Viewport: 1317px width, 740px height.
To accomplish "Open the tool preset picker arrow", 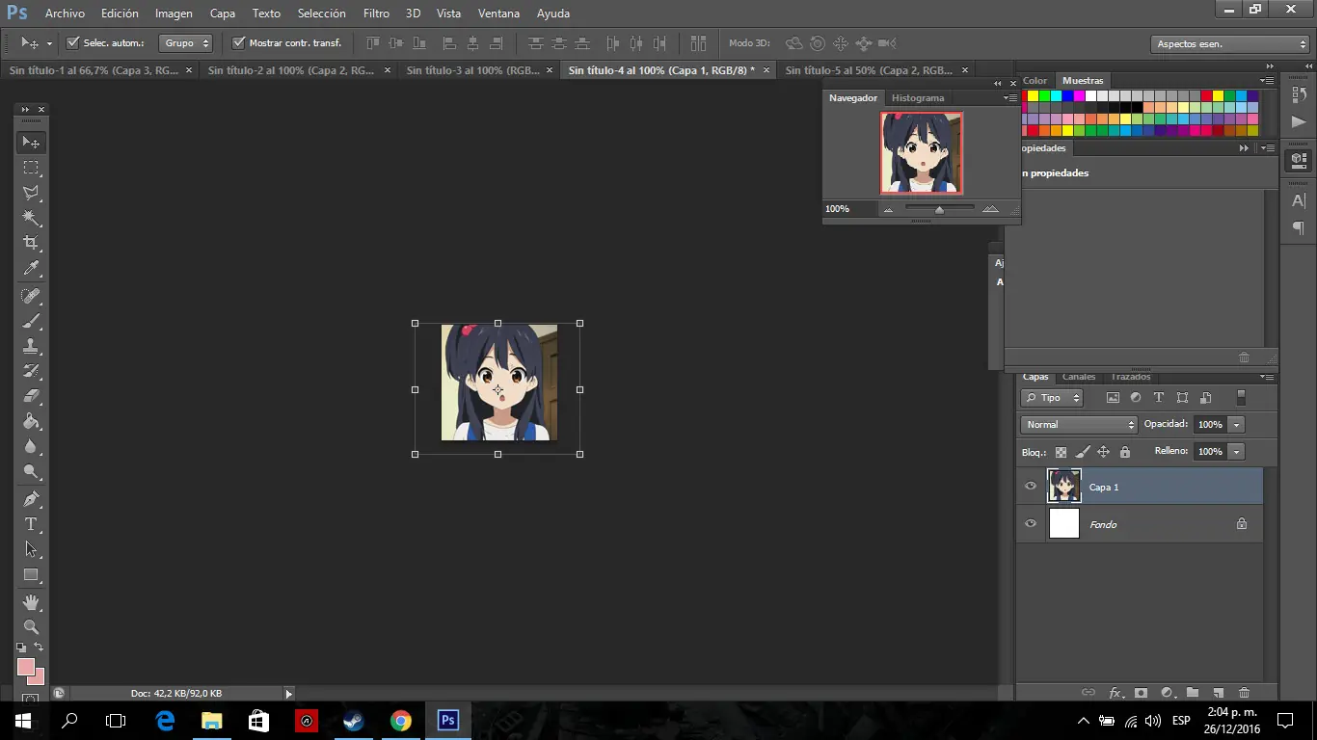I will pyautogui.click(x=49, y=43).
